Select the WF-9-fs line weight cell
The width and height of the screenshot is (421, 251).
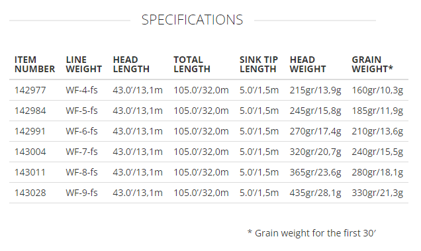81,193
